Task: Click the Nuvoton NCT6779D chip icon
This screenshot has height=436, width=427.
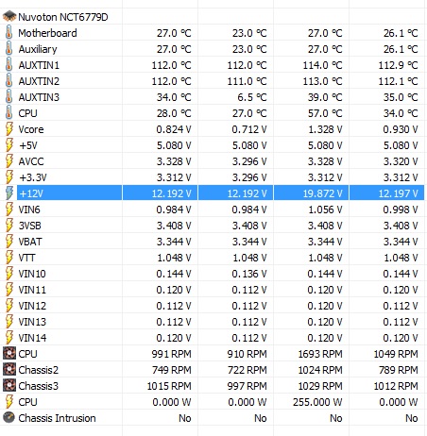Action: pyautogui.click(x=9, y=16)
